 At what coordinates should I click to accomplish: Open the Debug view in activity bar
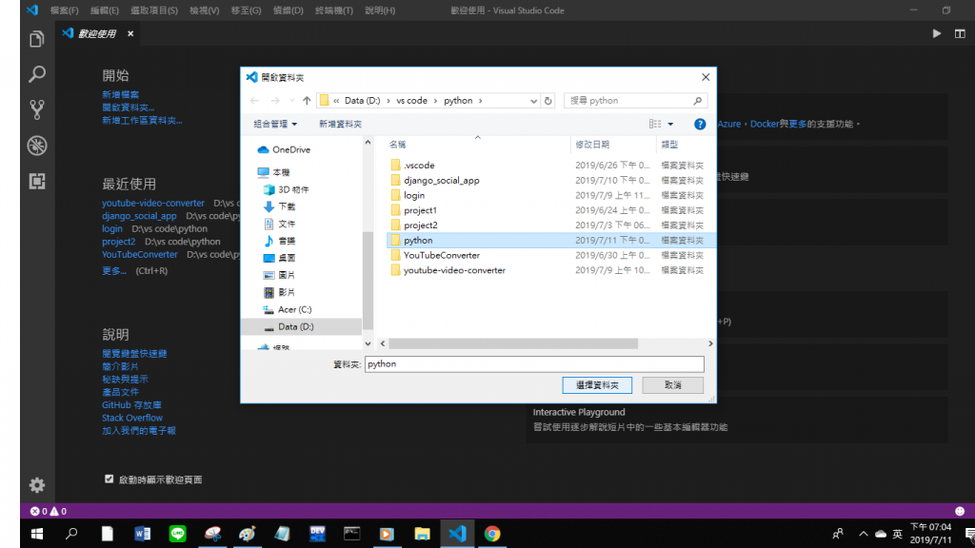37,146
